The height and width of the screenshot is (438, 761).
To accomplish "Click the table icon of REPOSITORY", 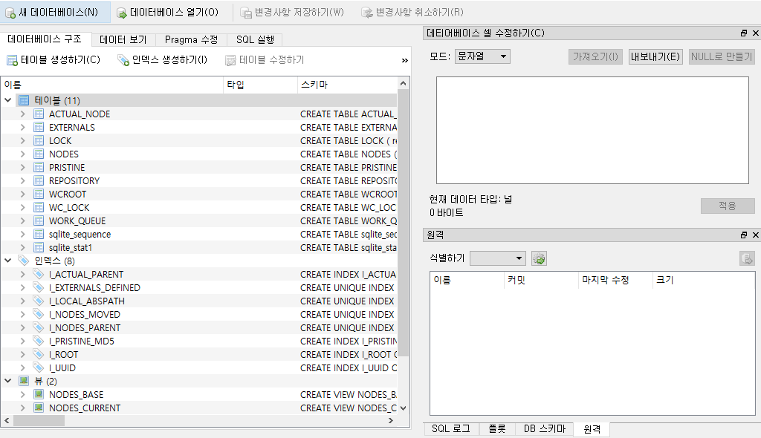I will pos(39,180).
